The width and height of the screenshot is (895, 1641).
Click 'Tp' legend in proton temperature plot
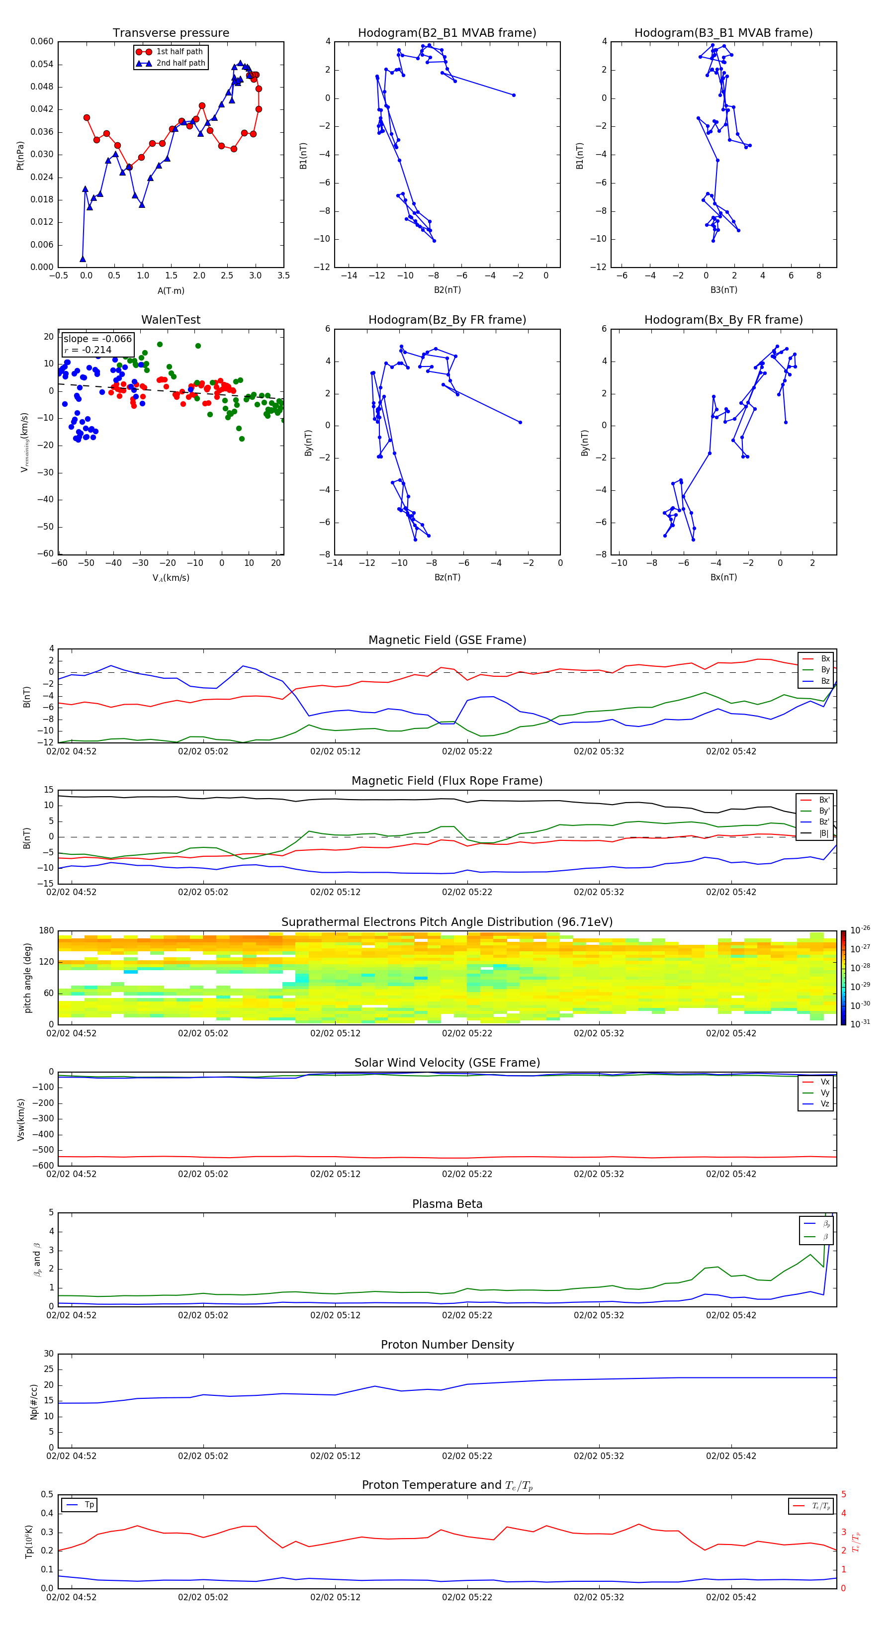tap(89, 1505)
